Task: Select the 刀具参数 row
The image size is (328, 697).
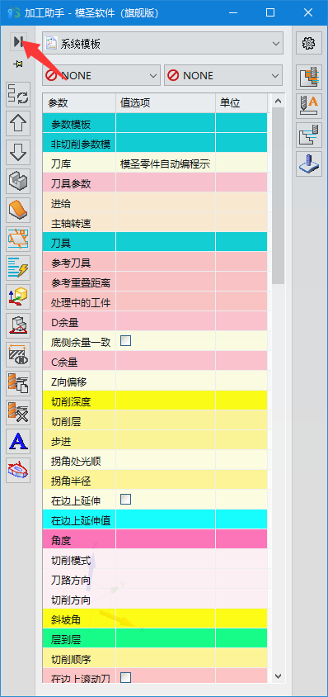Action: [x=155, y=183]
